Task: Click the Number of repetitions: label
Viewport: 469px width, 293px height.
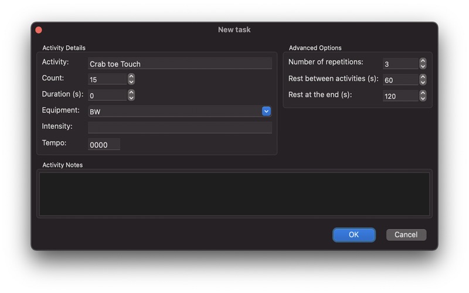Action: click(x=326, y=62)
